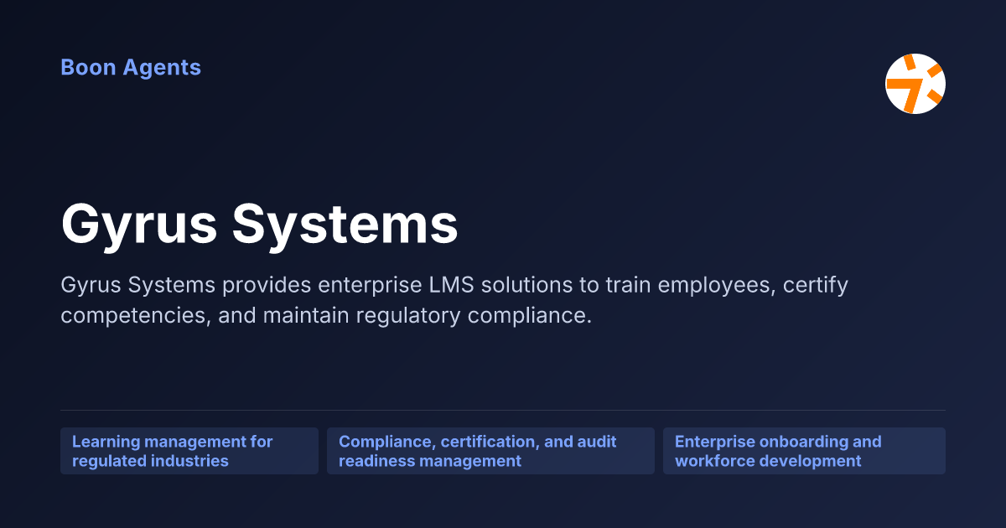Click the description about enterprise LMS solutions
Screen dimensions: 1006x528
[x=454, y=301]
